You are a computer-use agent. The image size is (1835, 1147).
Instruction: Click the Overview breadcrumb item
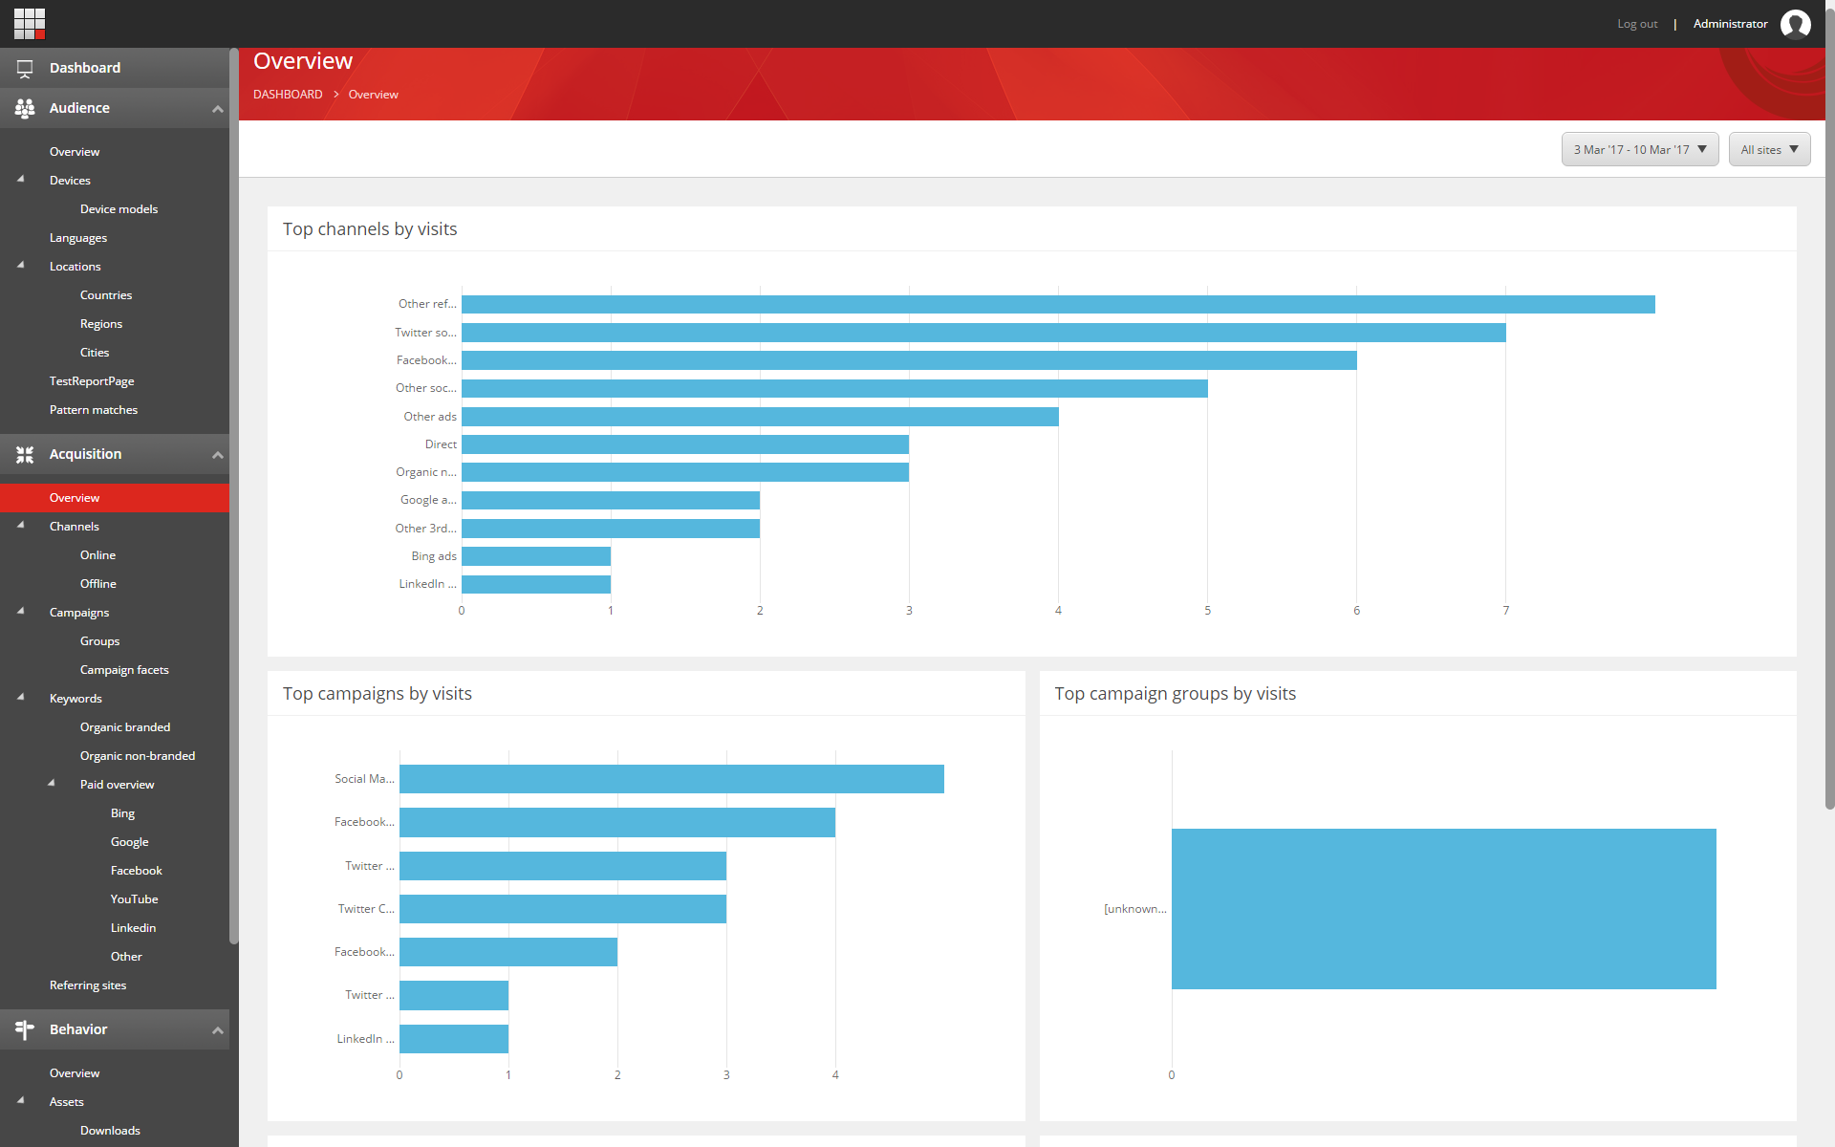point(373,95)
